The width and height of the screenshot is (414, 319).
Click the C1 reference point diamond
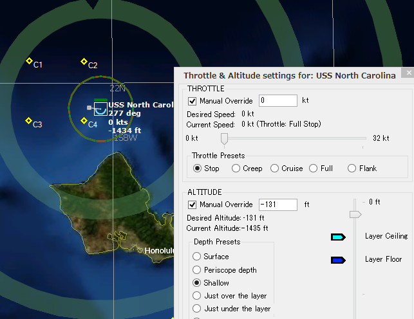point(29,61)
